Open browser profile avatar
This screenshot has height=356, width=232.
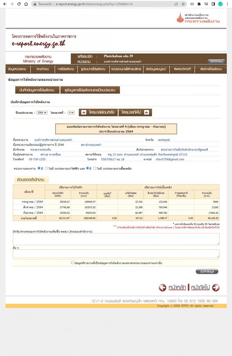point(220,4)
